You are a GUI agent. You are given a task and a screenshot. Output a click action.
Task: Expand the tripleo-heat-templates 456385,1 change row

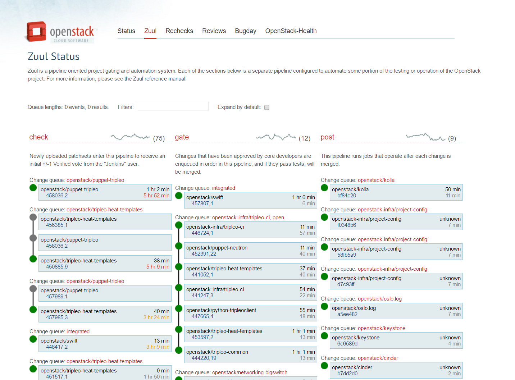point(105,222)
